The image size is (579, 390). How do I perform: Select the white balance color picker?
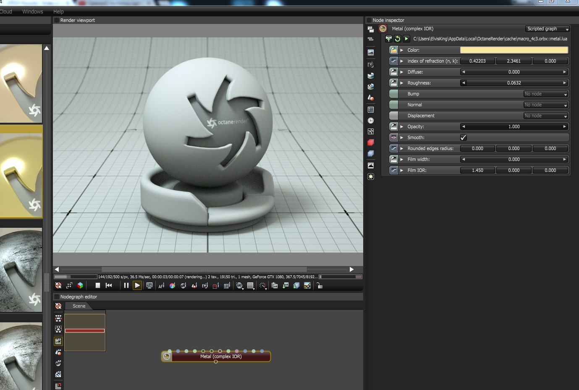tap(172, 286)
